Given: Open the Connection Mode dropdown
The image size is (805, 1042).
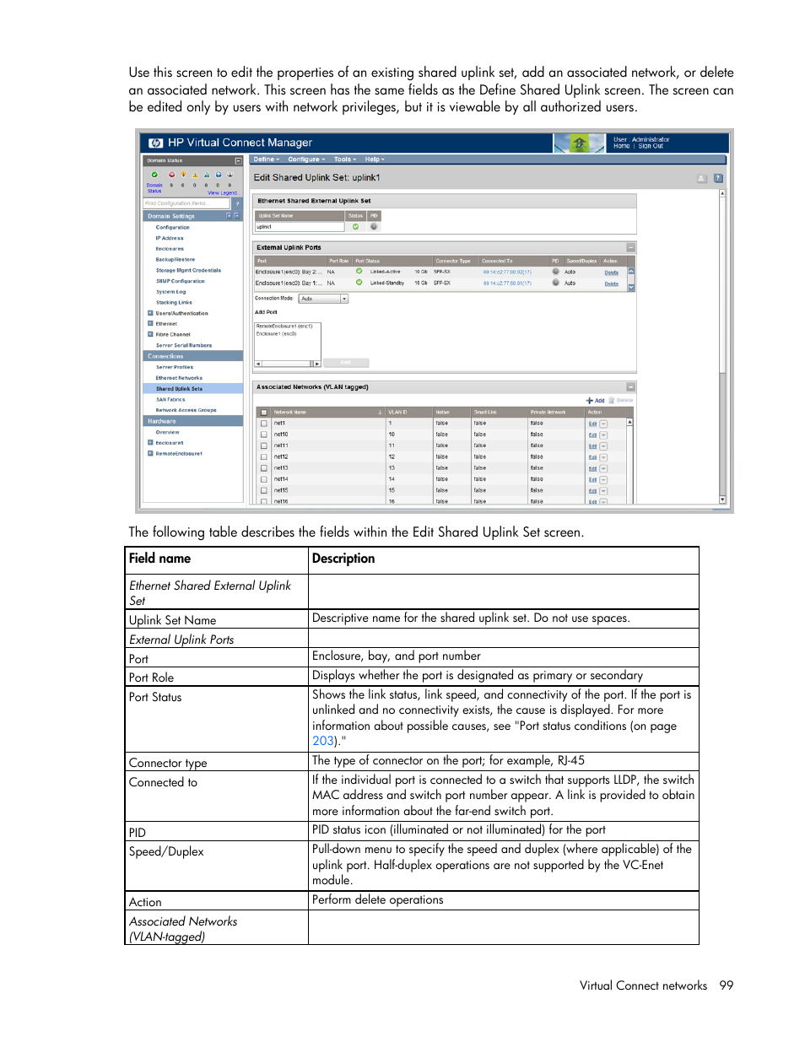Looking at the screenshot, I should (323, 299).
